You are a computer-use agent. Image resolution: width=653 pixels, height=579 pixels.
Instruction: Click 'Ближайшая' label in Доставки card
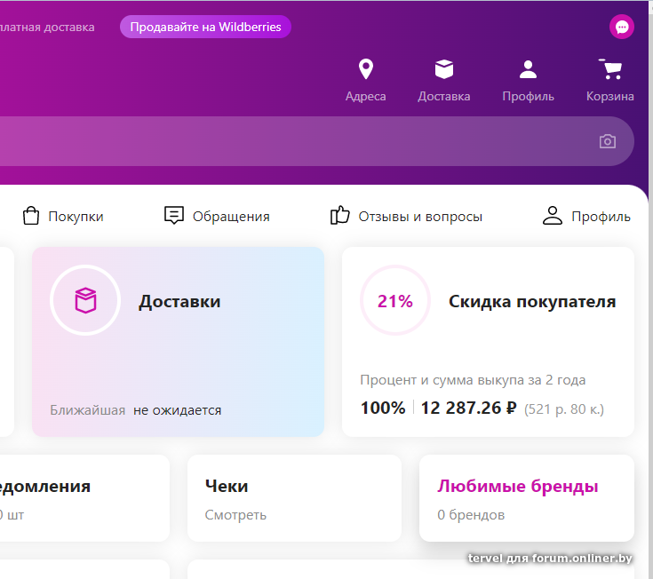pos(87,410)
